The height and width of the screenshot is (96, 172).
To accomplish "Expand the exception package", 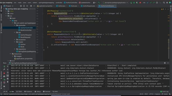I will pos(15,40).
